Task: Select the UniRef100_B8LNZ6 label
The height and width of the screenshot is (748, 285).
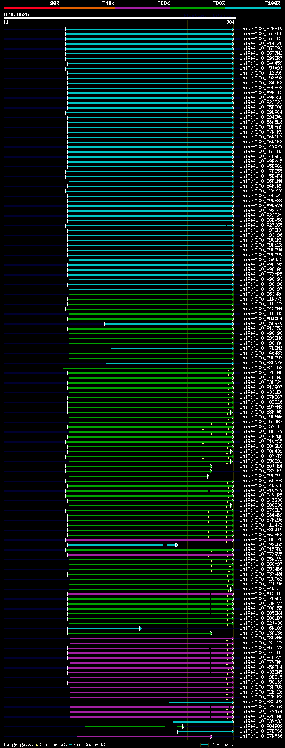Action: [x=261, y=363]
